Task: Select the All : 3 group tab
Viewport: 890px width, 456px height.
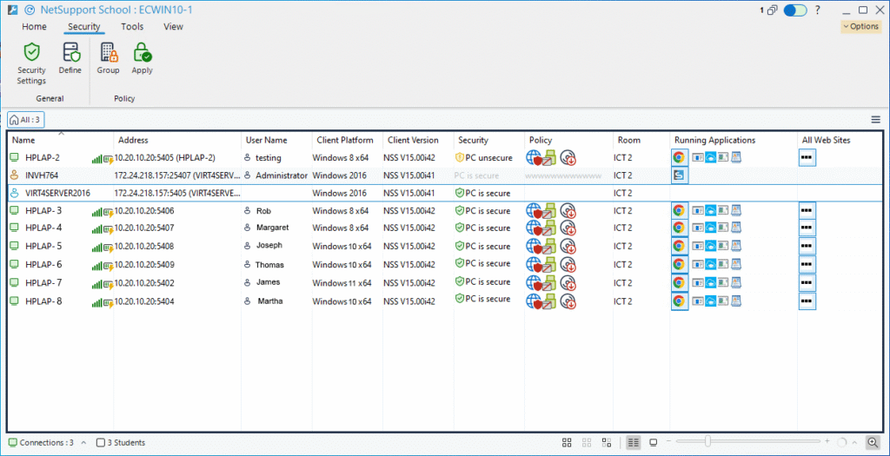Action: (x=26, y=120)
